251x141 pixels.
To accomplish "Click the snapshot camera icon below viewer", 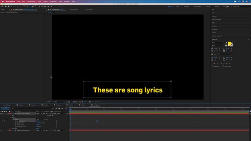I will pos(90,102).
